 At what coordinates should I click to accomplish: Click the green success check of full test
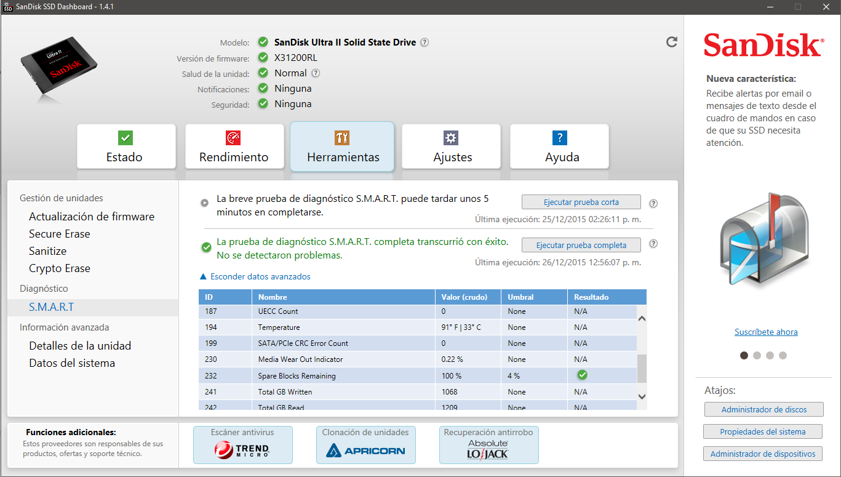pyautogui.click(x=207, y=247)
